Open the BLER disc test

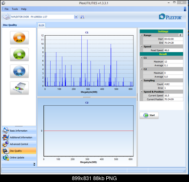click(x=19, y=38)
